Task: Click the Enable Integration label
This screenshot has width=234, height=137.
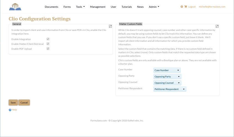Action: pos(21,39)
